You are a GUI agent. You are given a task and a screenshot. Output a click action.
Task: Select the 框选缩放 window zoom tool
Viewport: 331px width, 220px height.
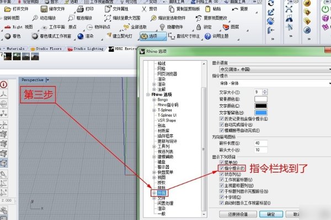pyautogui.click(x=71, y=18)
